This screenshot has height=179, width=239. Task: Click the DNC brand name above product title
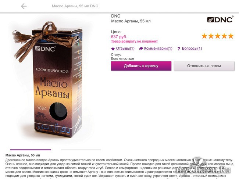116,16
